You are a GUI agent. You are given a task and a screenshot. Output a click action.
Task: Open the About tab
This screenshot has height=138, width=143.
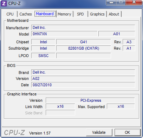pos(114,14)
